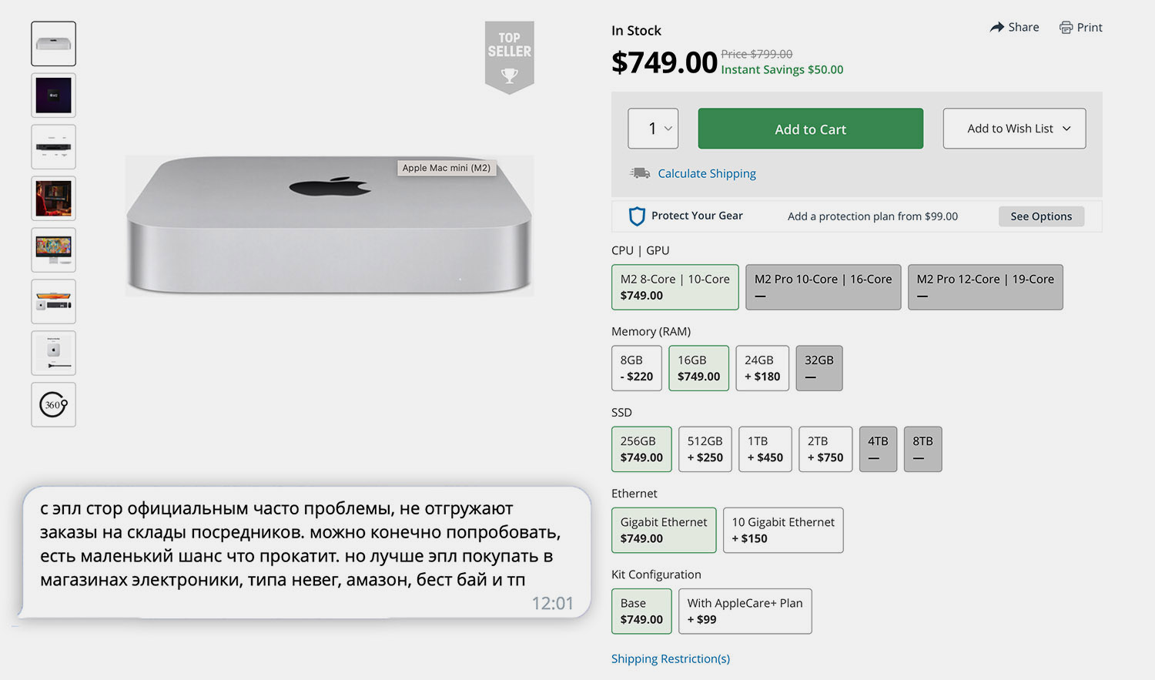The image size is (1155, 680).
Task: Open the quantity dropdown
Action: pyautogui.click(x=653, y=129)
